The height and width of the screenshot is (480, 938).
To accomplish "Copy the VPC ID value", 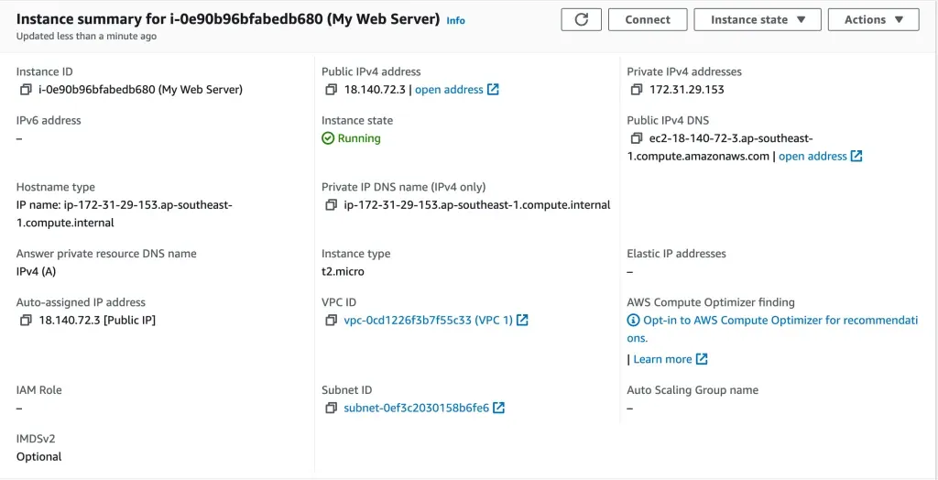I will (331, 321).
